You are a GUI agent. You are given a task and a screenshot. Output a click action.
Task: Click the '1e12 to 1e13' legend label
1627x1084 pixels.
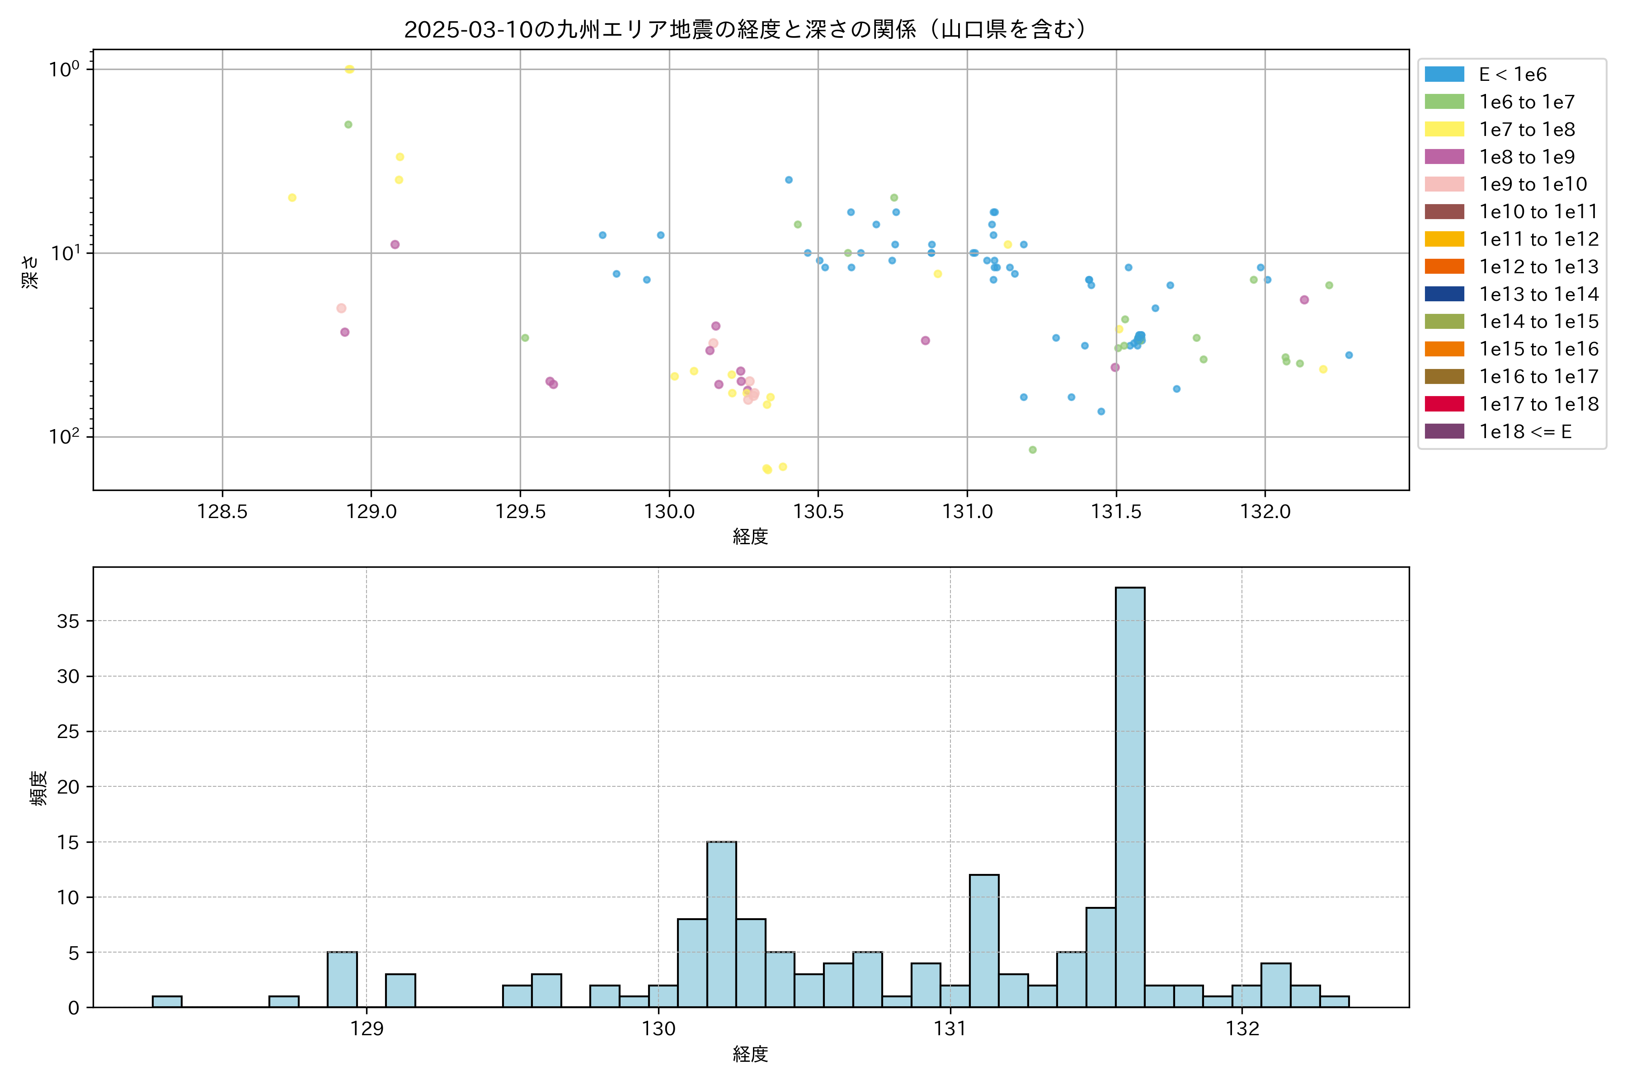[1538, 267]
